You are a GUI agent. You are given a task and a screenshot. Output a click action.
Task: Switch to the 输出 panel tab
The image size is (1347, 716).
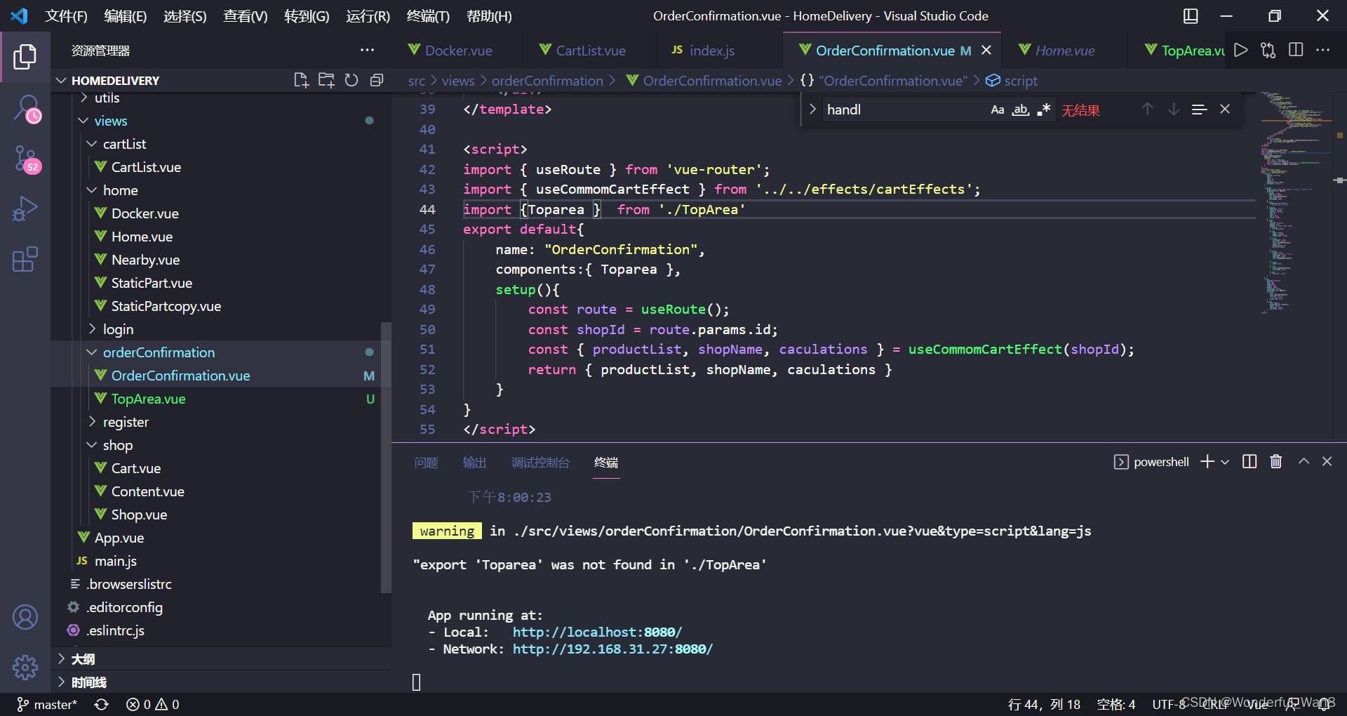tap(474, 463)
